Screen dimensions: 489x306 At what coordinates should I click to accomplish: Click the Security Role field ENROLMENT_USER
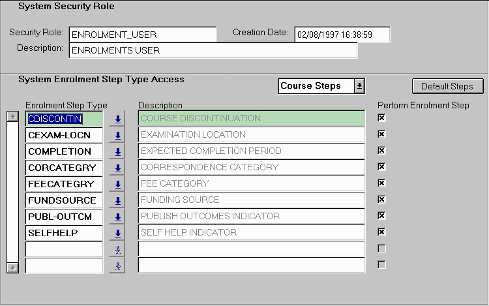[142, 34]
